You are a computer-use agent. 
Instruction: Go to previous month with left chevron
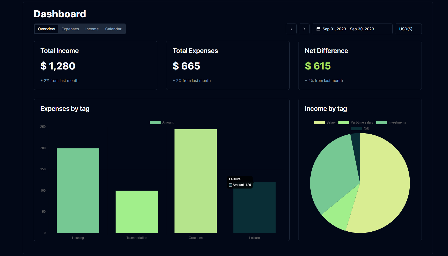[x=291, y=29]
